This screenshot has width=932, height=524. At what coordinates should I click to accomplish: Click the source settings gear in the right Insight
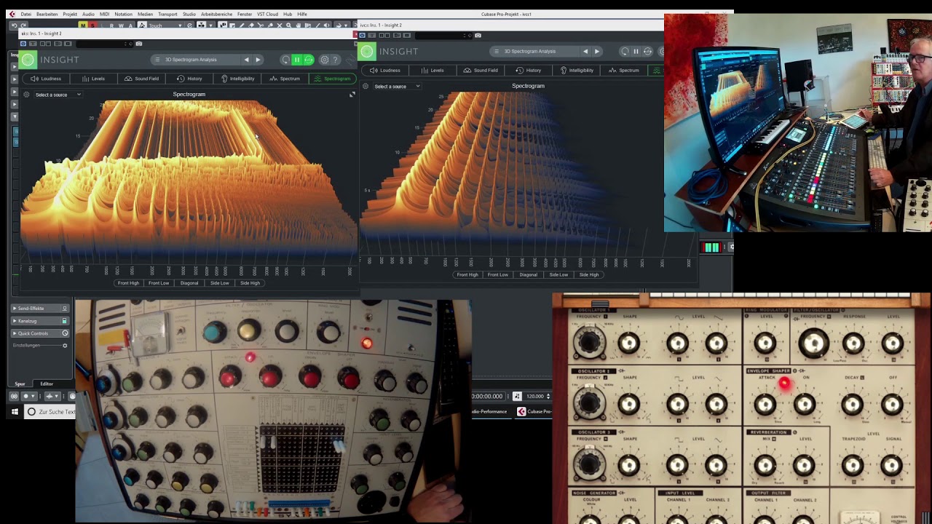(366, 86)
